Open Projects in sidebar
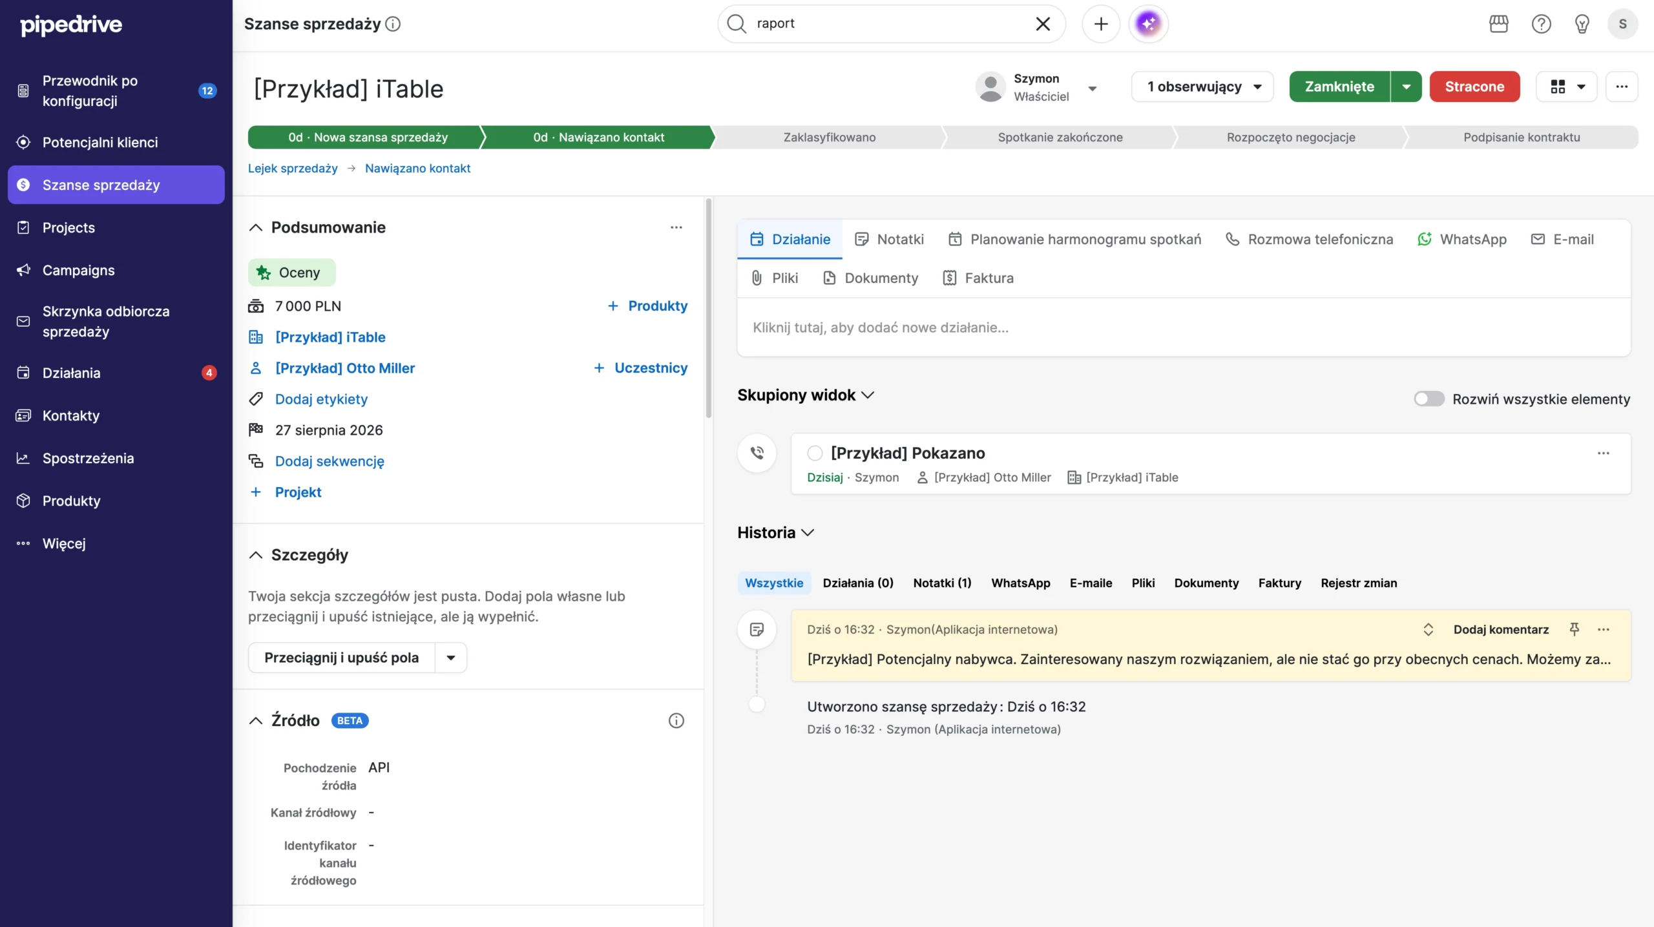Image resolution: width=1654 pixels, height=927 pixels. (116, 227)
